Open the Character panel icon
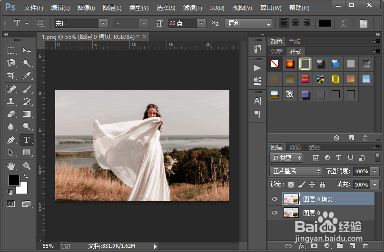384x252 pixels. tap(257, 101)
